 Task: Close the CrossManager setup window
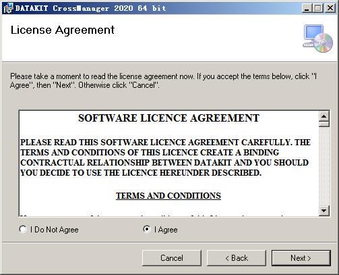tap(330, 8)
